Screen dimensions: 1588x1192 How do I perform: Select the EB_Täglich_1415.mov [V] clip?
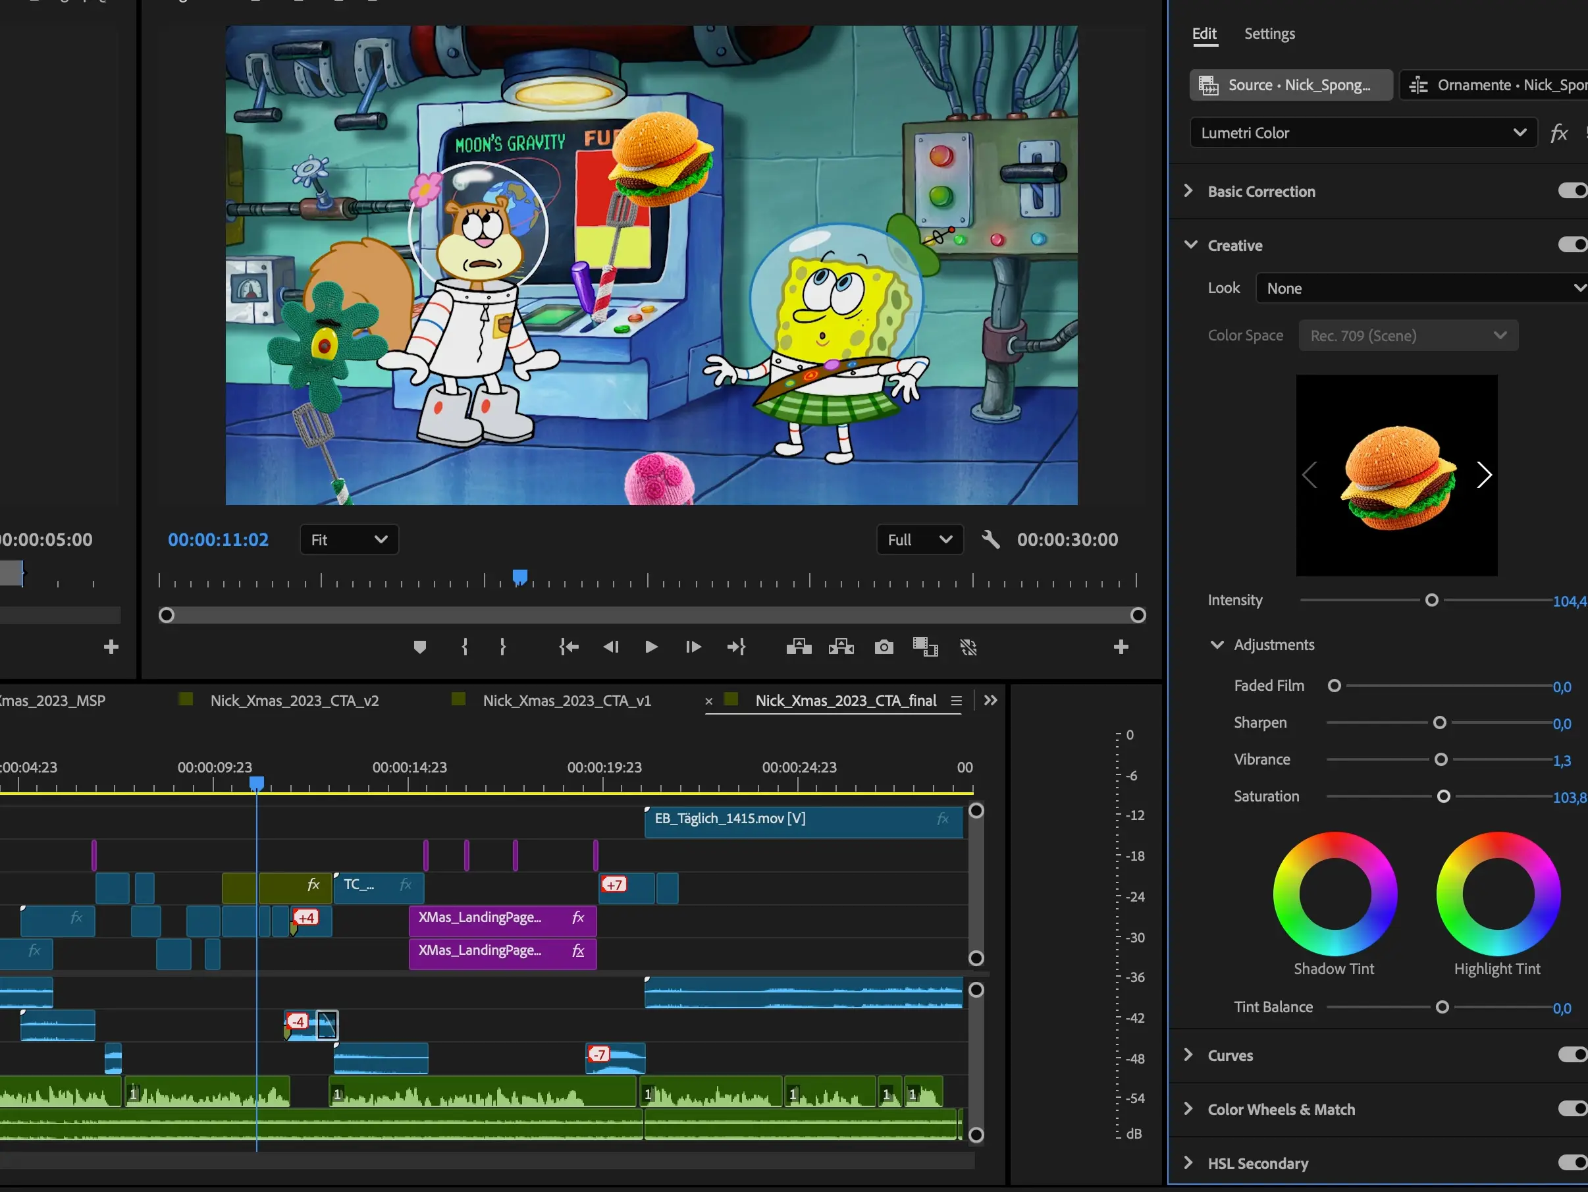[x=804, y=821]
